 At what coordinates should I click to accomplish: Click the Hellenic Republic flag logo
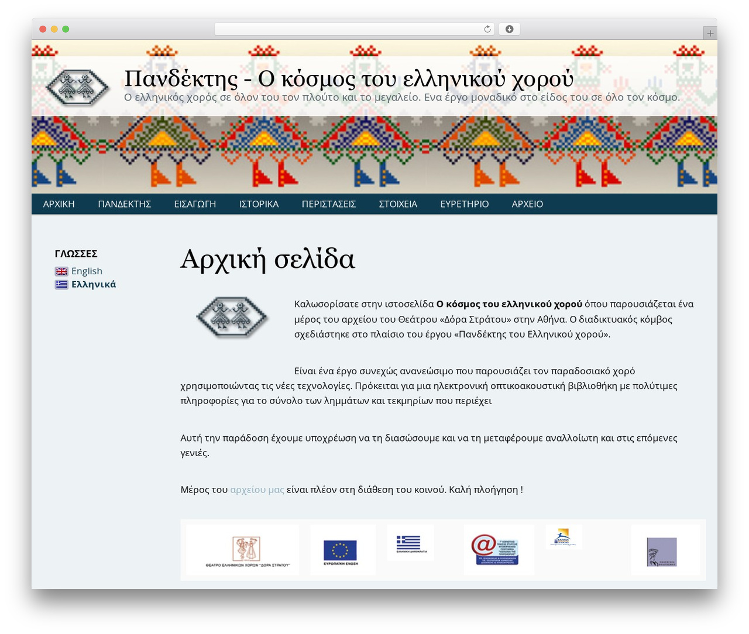[x=411, y=543]
